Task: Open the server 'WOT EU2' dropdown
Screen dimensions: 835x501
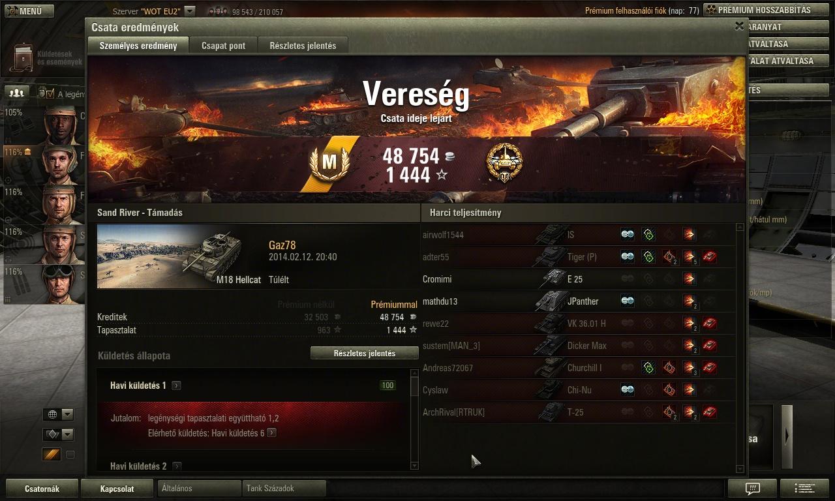Action: pos(190,11)
